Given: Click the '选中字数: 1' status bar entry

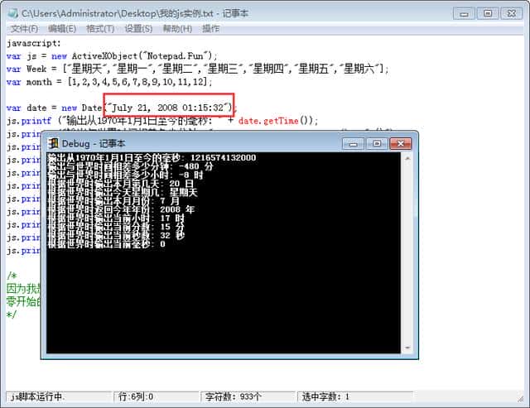Looking at the screenshot, I should (x=355, y=396).
